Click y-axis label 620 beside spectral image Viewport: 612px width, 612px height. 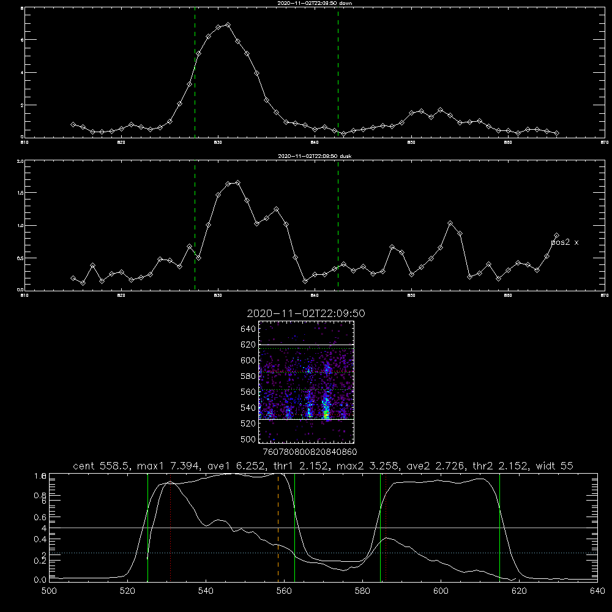(248, 345)
